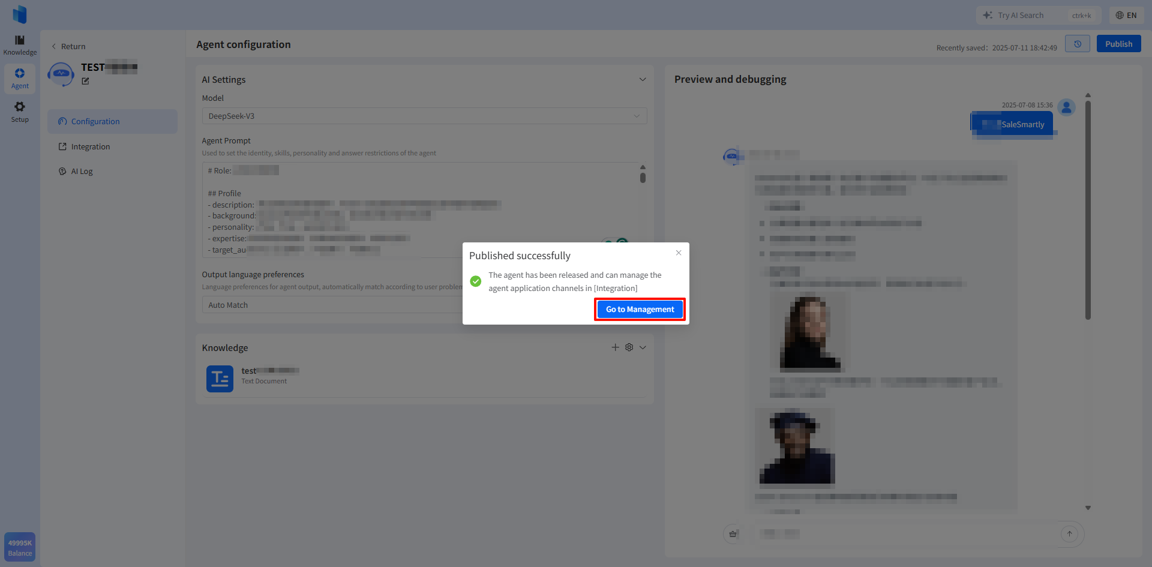
Task: Click the Agent Prompt scrollbar thumb
Action: [643, 178]
